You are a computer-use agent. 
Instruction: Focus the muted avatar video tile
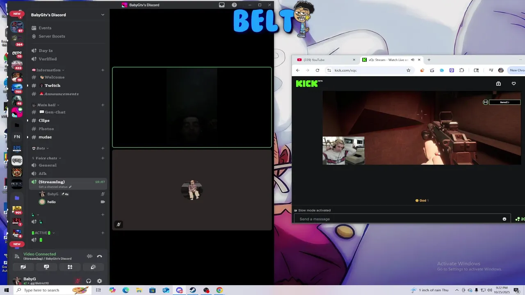(192, 190)
